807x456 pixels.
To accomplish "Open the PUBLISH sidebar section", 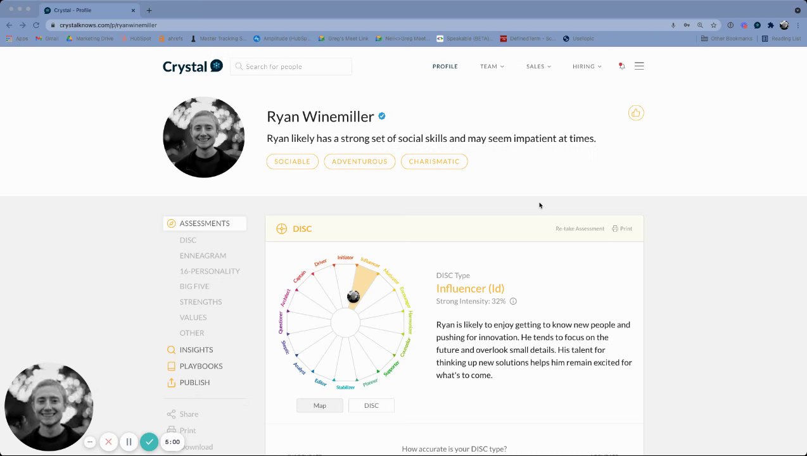I will (188, 383).
